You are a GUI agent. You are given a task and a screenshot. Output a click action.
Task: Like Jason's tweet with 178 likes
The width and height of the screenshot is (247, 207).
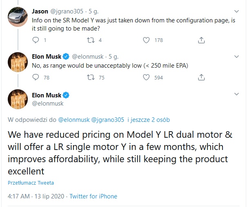coord(146,40)
